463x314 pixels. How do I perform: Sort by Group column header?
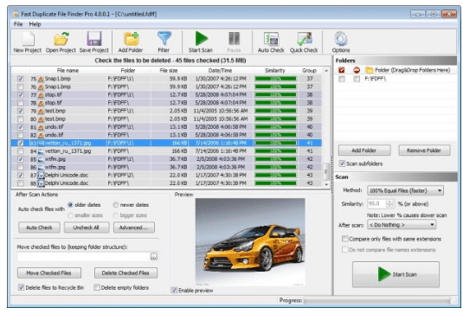click(x=309, y=71)
